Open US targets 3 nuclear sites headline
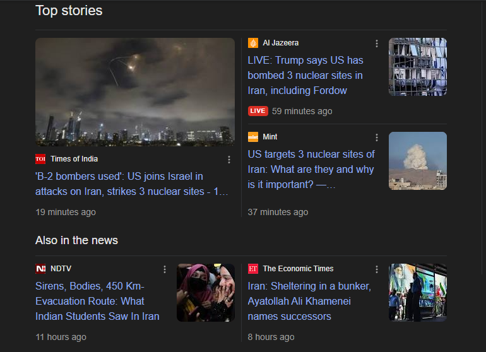The width and height of the screenshot is (486, 352). [311, 169]
